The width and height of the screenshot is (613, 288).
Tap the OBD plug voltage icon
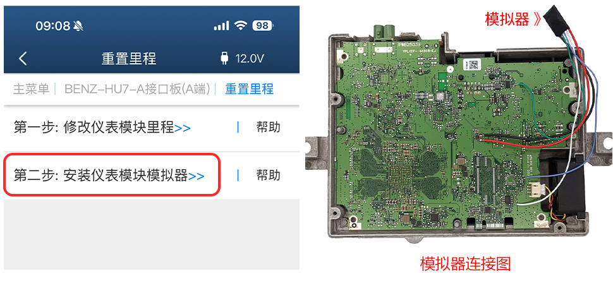224,59
